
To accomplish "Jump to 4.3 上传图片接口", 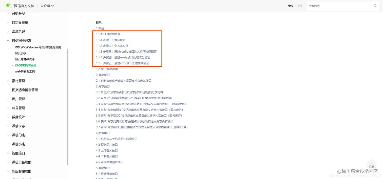I will (107, 150).
